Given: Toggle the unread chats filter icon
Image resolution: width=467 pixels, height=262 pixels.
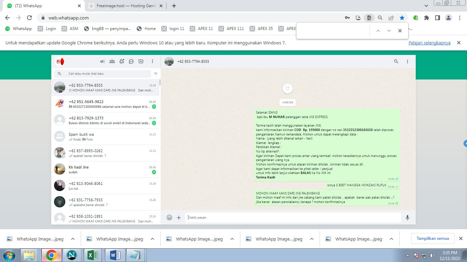Looking at the screenshot, I should 156,74.
